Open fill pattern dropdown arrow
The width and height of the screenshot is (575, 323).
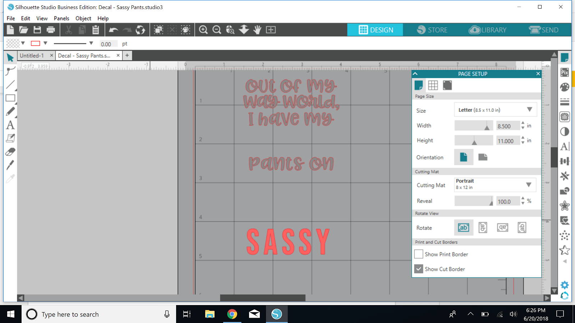(23, 43)
